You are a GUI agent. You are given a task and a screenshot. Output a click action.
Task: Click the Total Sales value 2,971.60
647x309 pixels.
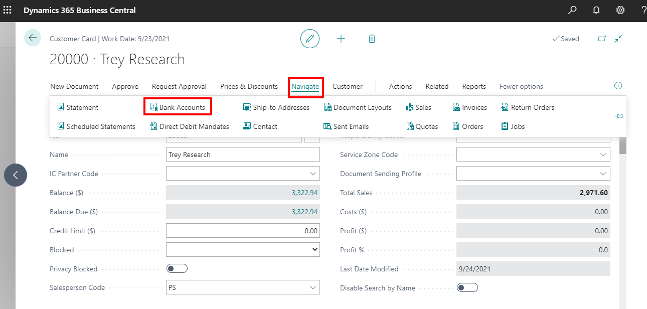(x=593, y=193)
